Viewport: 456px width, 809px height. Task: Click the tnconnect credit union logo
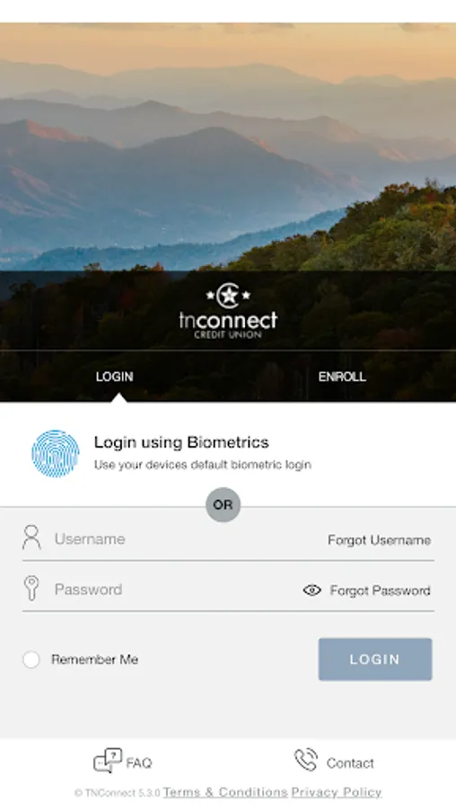[228, 311]
